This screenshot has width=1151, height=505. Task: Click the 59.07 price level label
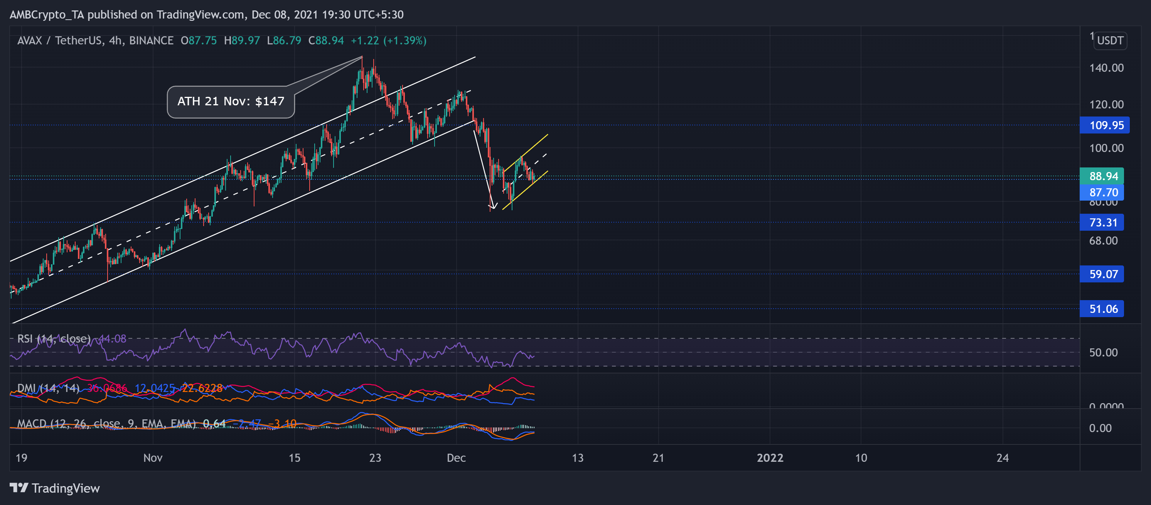(1103, 274)
